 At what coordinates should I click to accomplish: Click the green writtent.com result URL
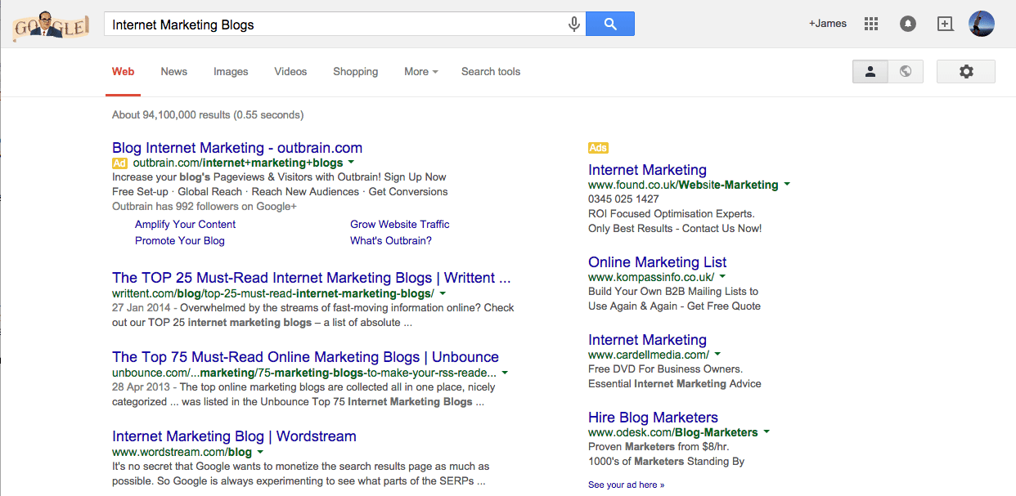coord(273,293)
